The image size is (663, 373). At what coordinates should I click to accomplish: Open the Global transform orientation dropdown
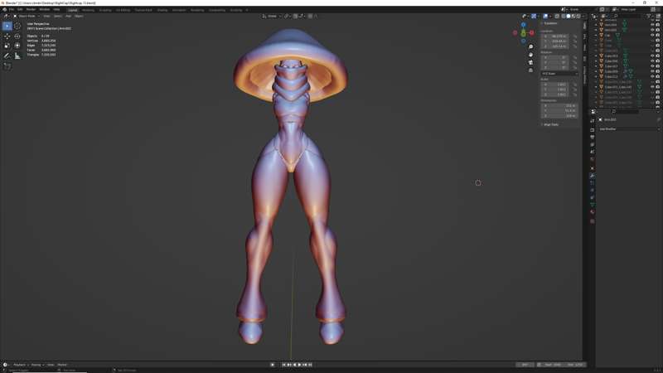pos(271,16)
